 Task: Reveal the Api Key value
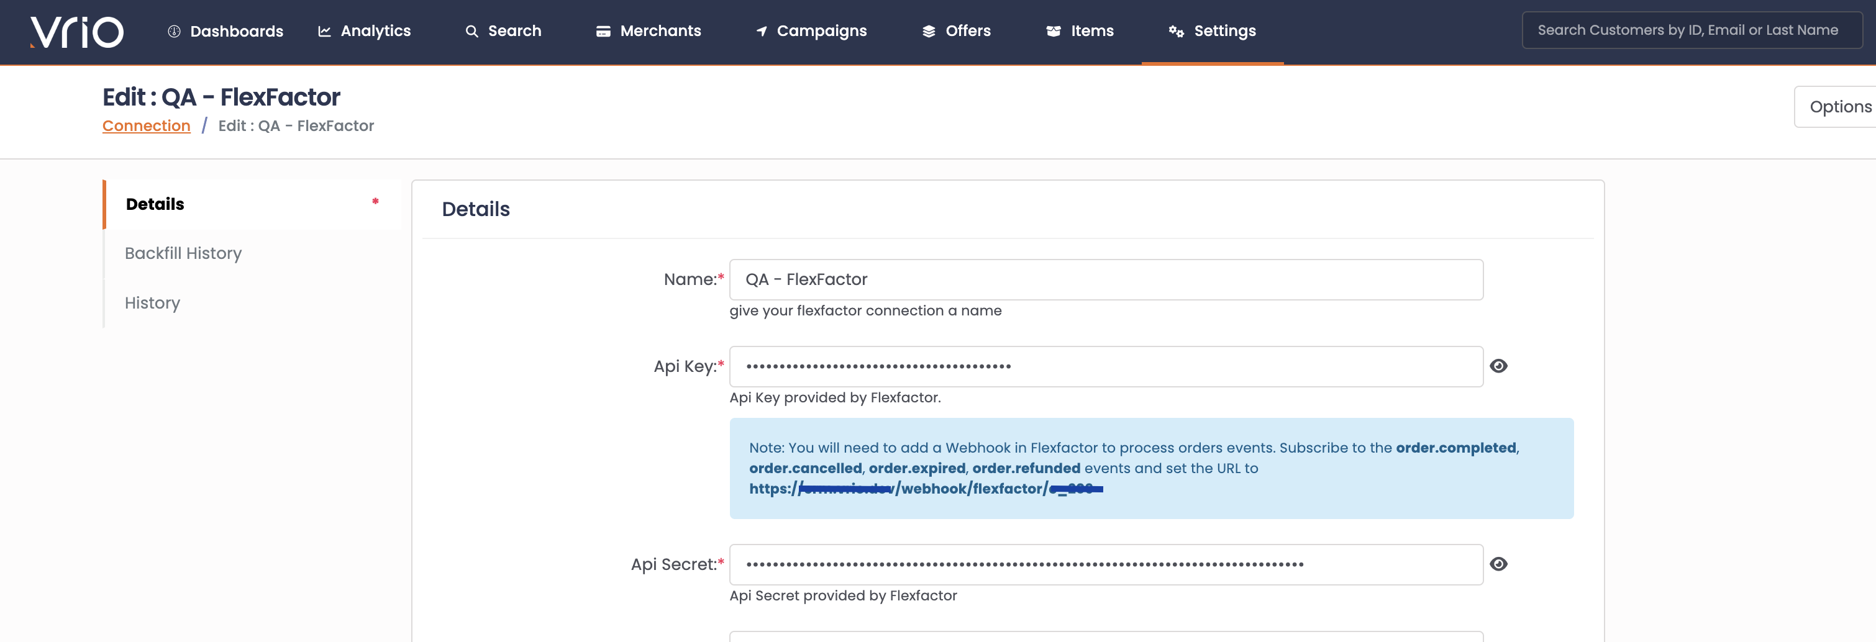(x=1498, y=366)
